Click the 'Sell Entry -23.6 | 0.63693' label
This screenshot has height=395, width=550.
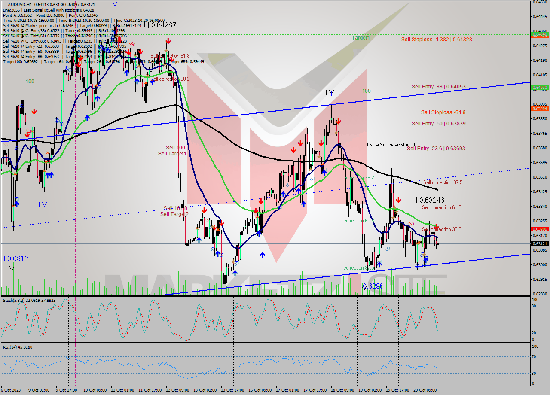(x=436, y=148)
